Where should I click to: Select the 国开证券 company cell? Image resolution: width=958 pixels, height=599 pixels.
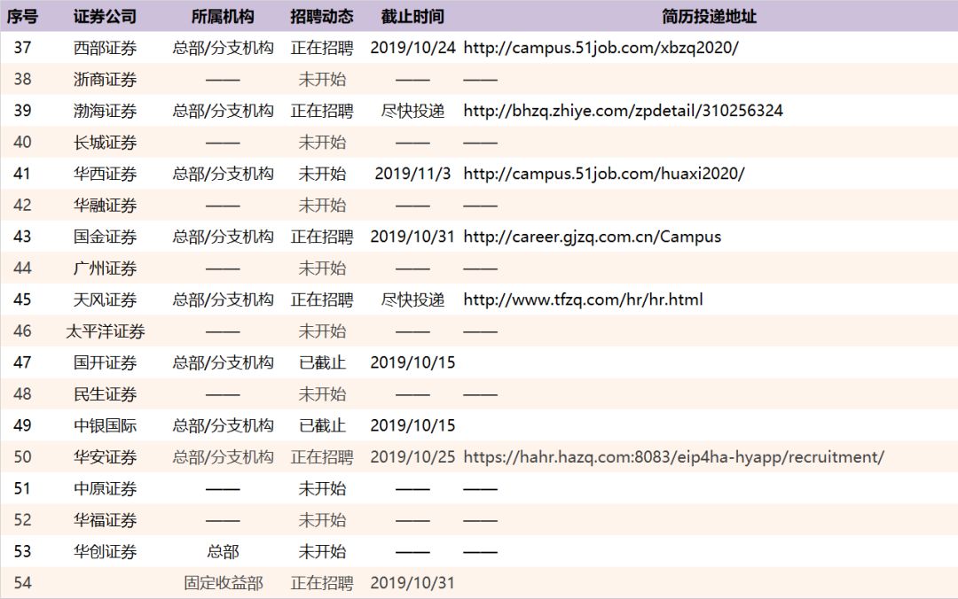click(x=105, y=362)
